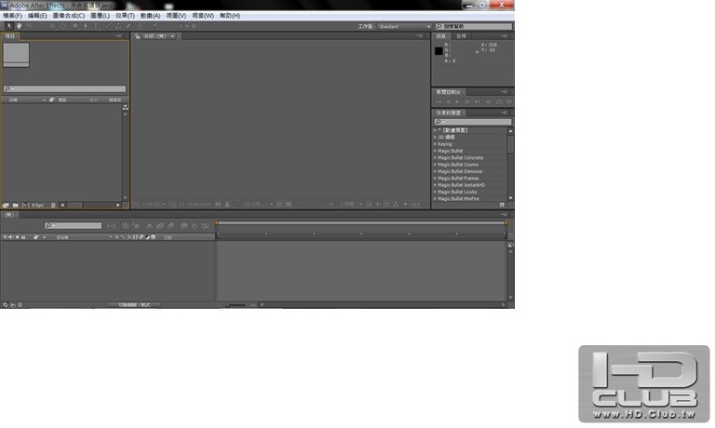
Task: Open the Project panel options menu
Action: [118, 35]
